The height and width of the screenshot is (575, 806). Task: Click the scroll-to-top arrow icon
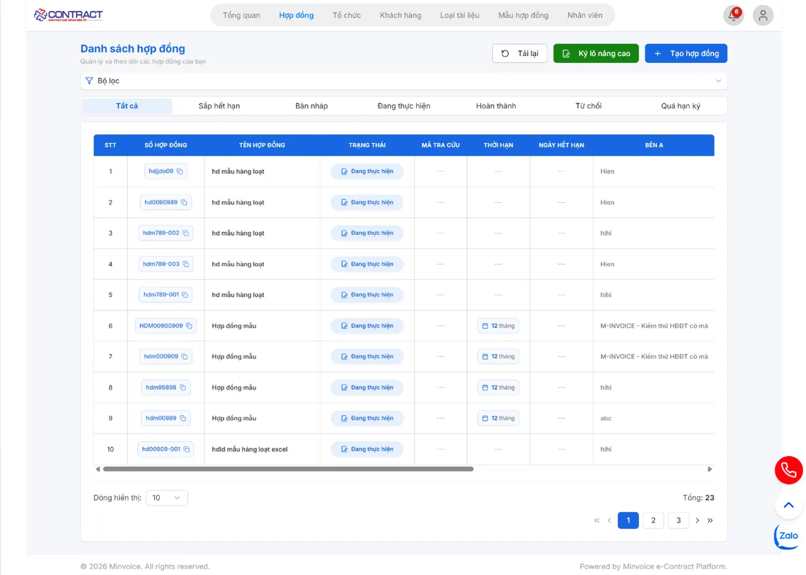point(788,505)
